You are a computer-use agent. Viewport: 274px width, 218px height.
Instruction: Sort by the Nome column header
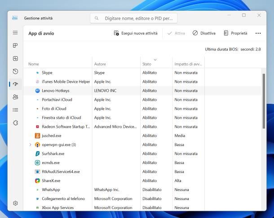tap(34, 64)
